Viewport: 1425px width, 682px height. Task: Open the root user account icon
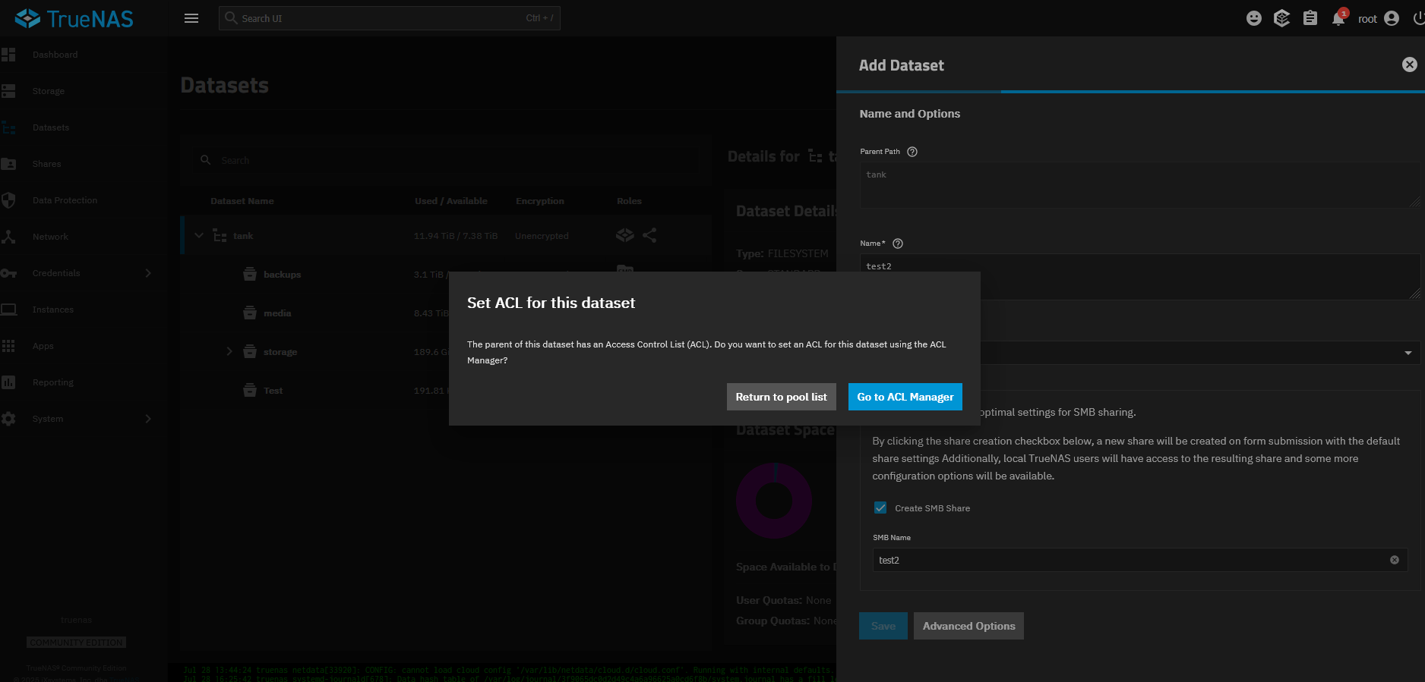coord(1392,19)
